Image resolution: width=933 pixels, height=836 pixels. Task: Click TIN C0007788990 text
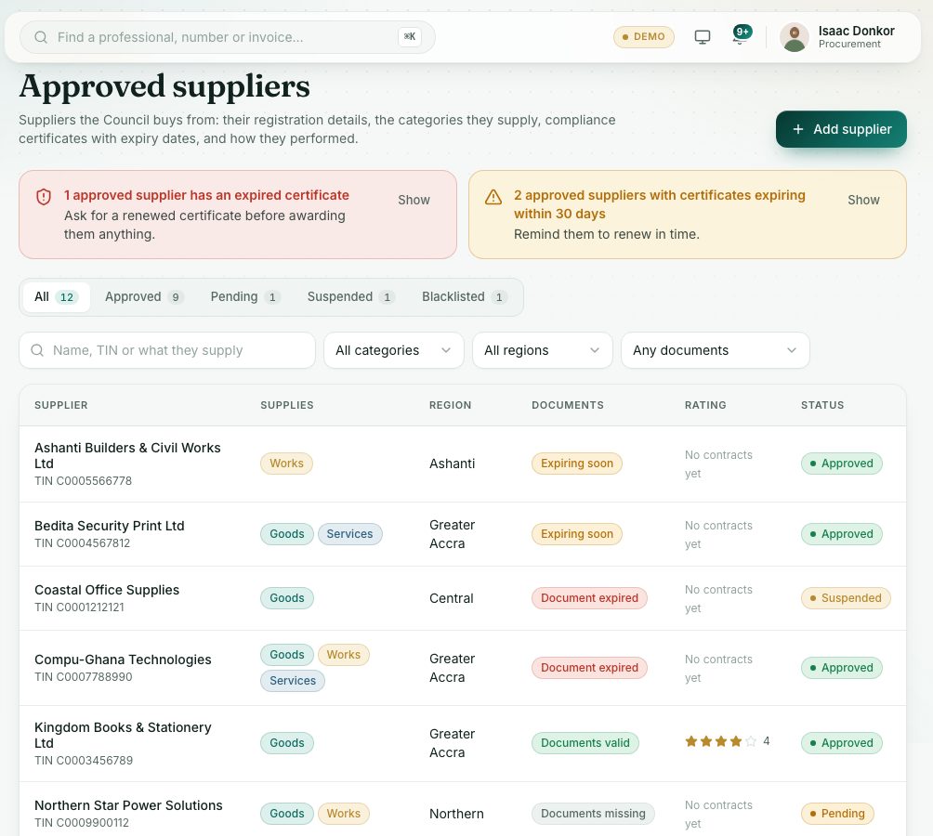click(84, 676)
